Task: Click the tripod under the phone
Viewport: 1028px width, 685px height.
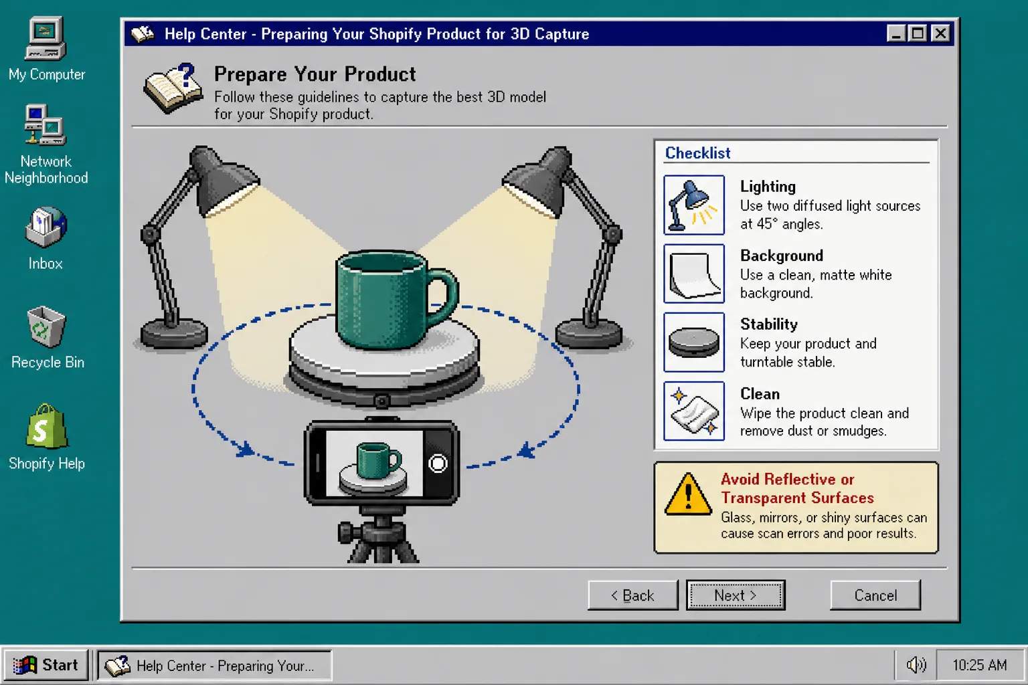Action: tap(380, 534)
